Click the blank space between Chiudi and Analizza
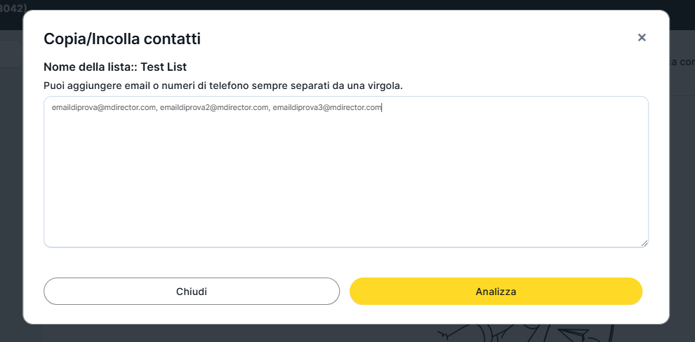Viewport: 695px width, 342px height. coord(345,292)
